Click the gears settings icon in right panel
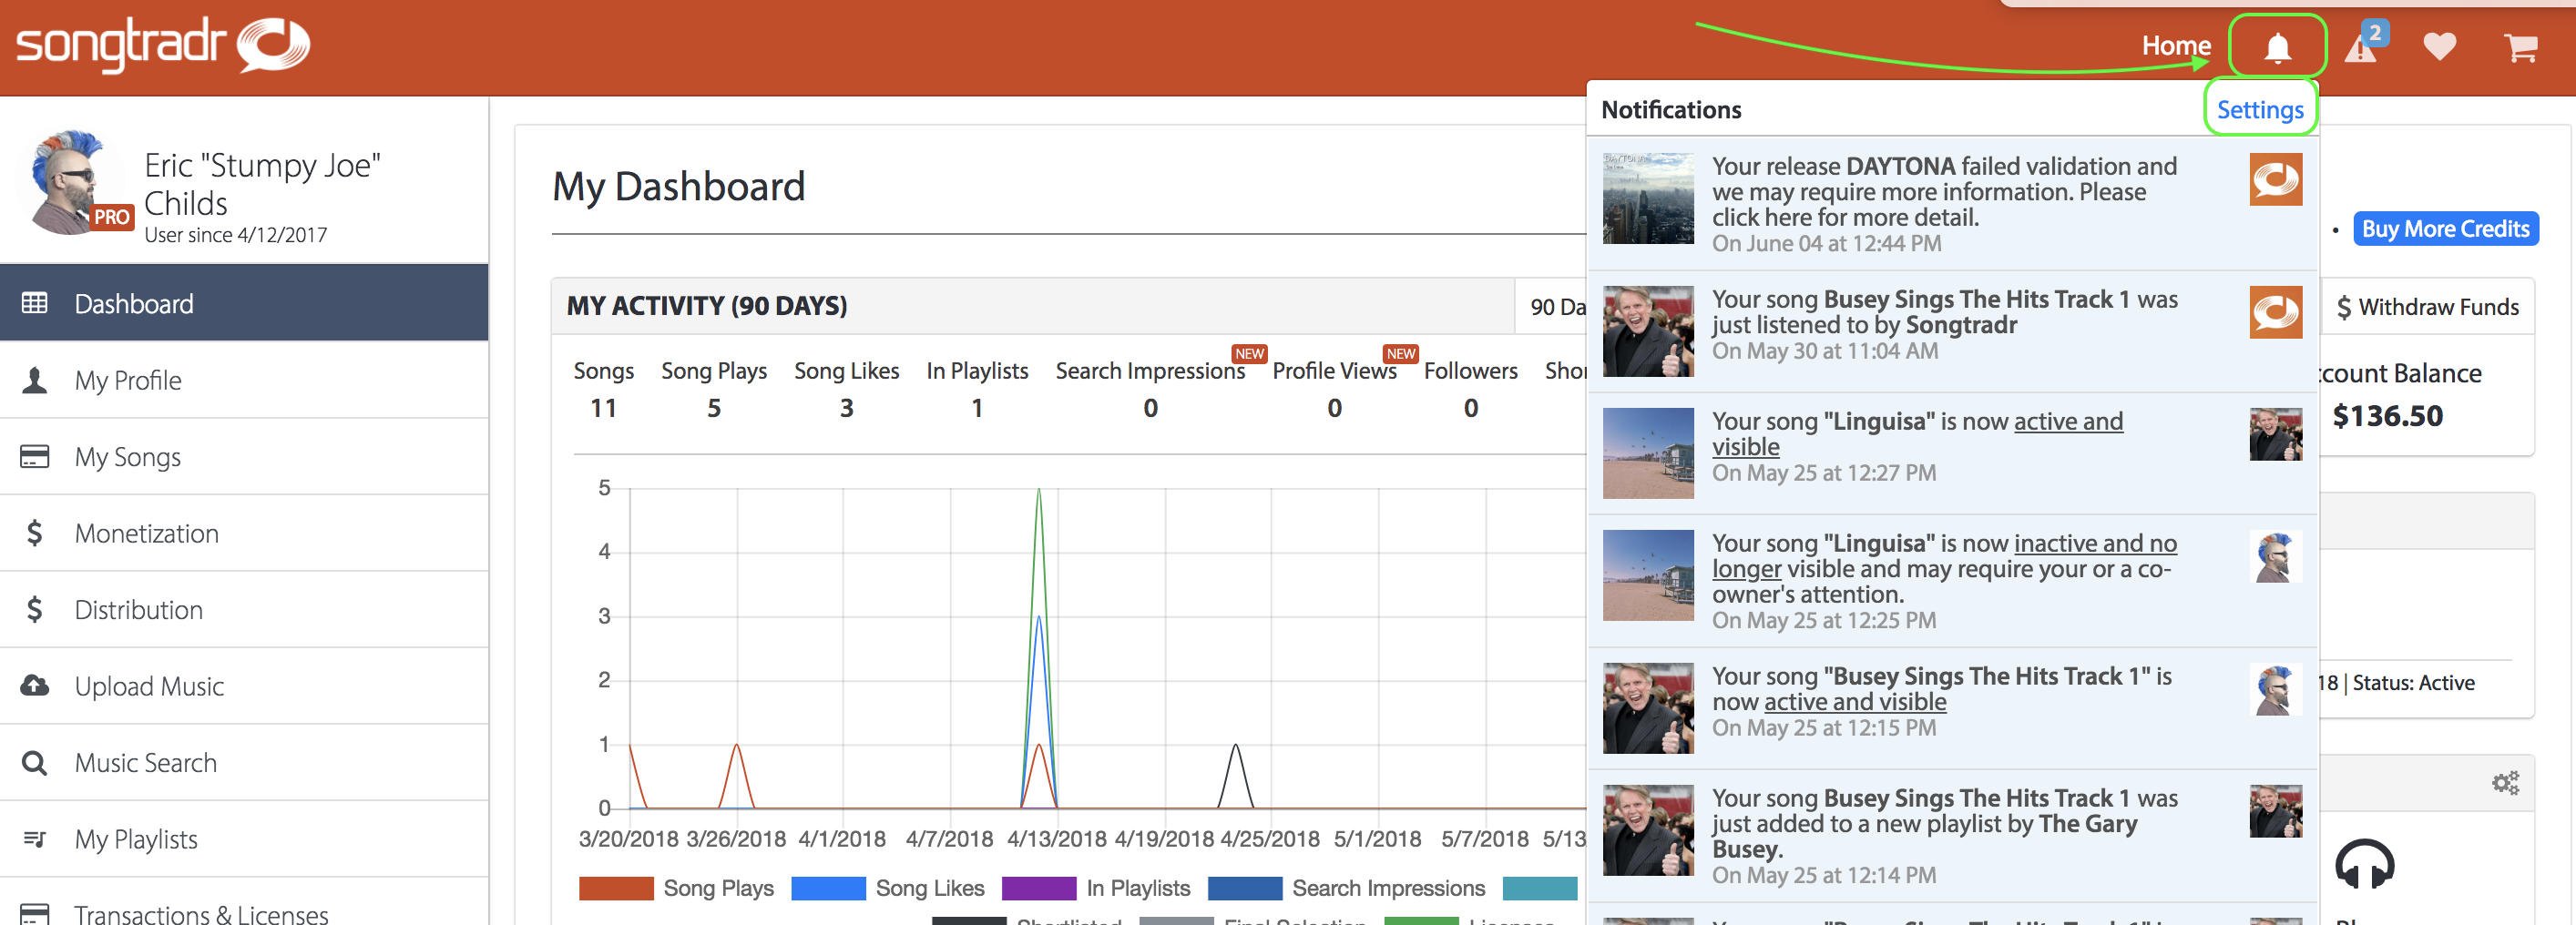2576x925 pixels. click(x=2505, y=783)
